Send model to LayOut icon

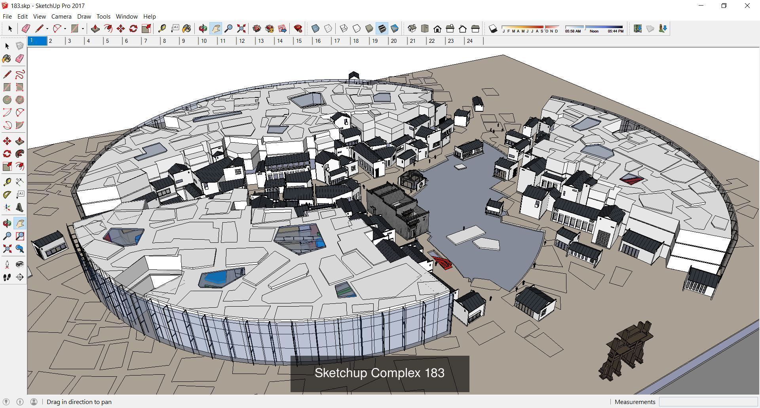coord(282,29)
